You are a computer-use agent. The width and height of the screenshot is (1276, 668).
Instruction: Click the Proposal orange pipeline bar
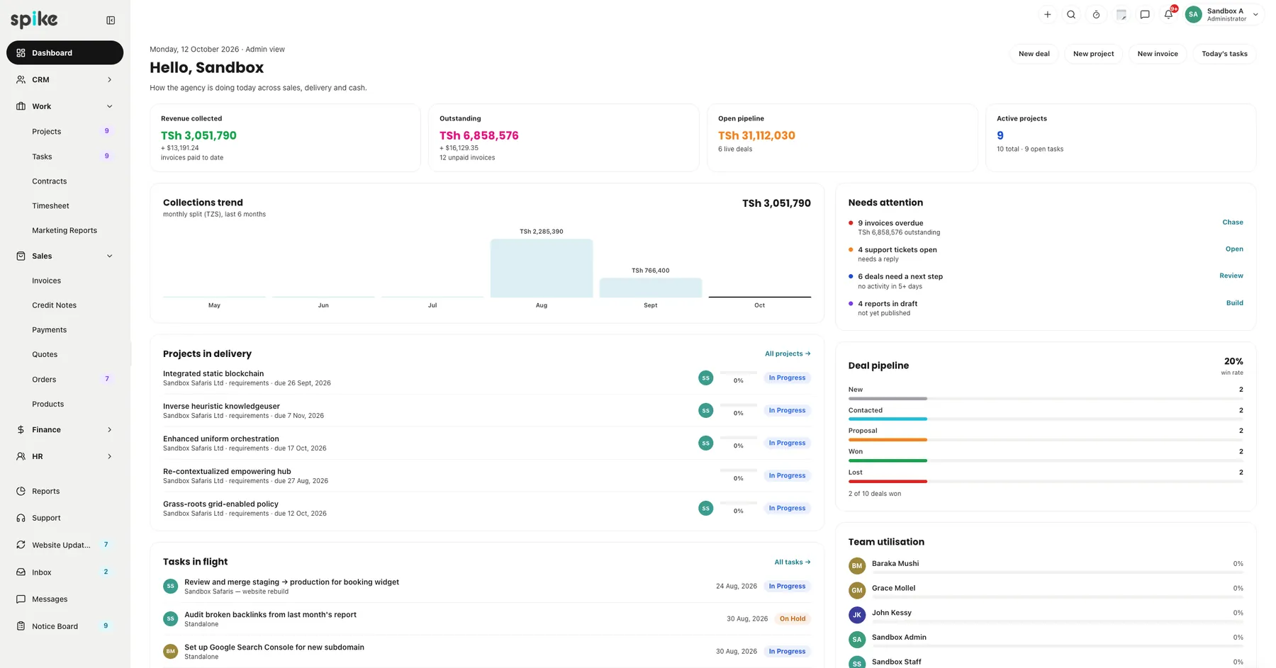click(x=888, y=440)
